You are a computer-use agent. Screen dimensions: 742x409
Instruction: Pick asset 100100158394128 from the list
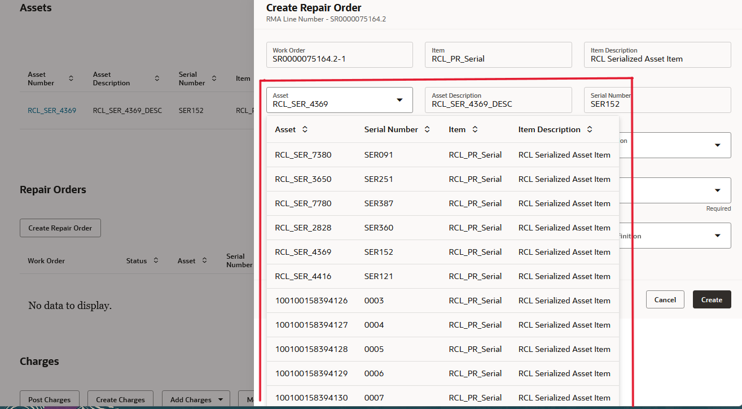click(x=311, y=349)
